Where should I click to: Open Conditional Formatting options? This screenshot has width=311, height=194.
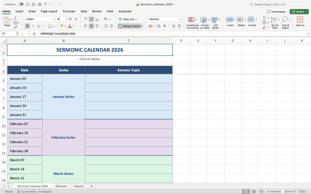coord(192,23)
